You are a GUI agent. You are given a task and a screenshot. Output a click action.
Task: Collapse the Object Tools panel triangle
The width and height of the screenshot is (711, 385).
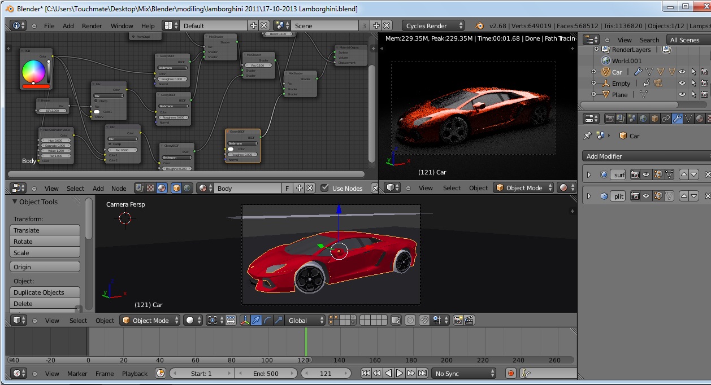pyautogui.click(x=15, y=202)
